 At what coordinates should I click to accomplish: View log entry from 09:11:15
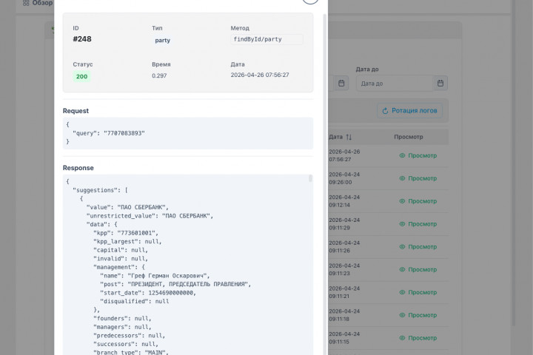coord(418,338)
